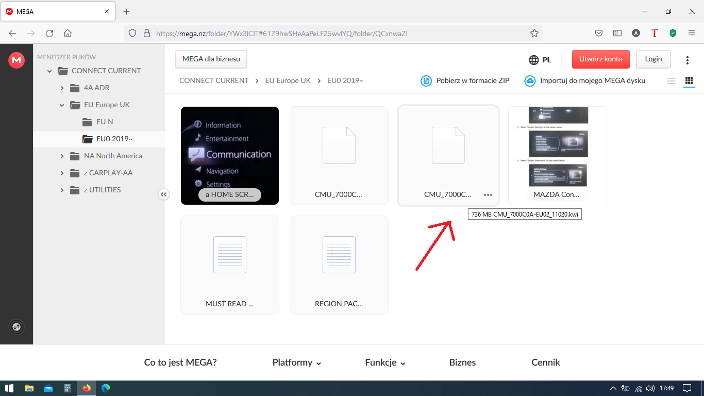Collapse the file manager side panel
The width and height of the screenshot is (704, 396).
tap(163, 194)
